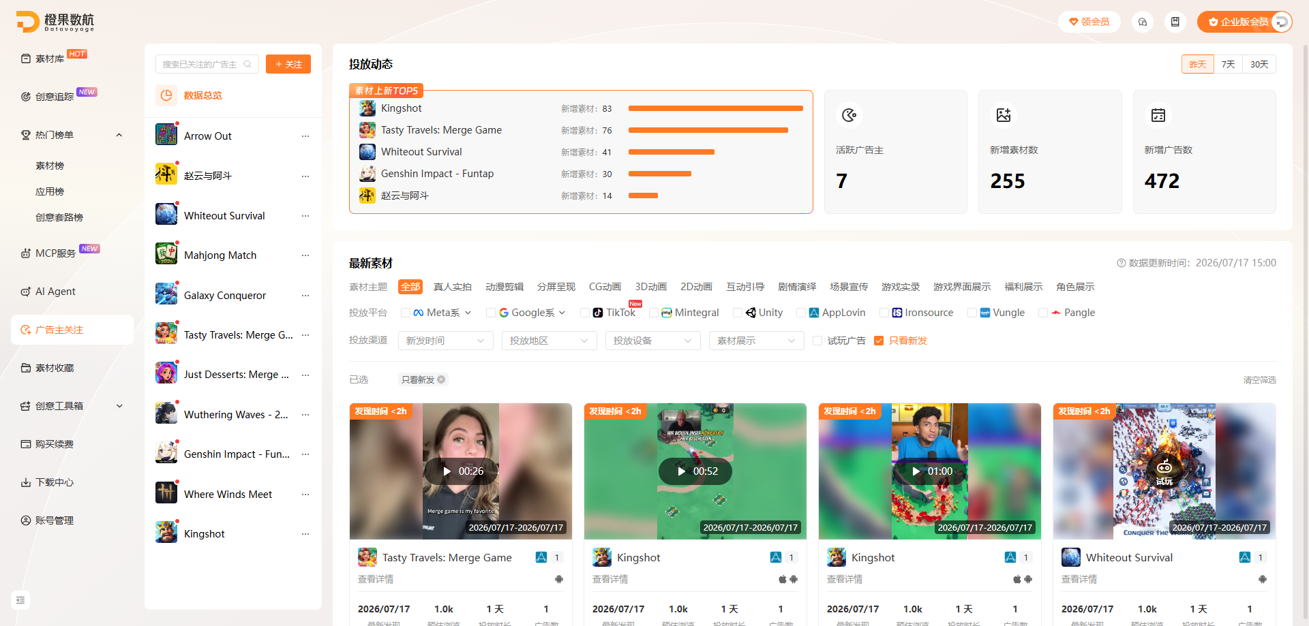
Task: Open 素材榜 under 热门榜单
Action: pyautogui.click(x=50, y=166)
